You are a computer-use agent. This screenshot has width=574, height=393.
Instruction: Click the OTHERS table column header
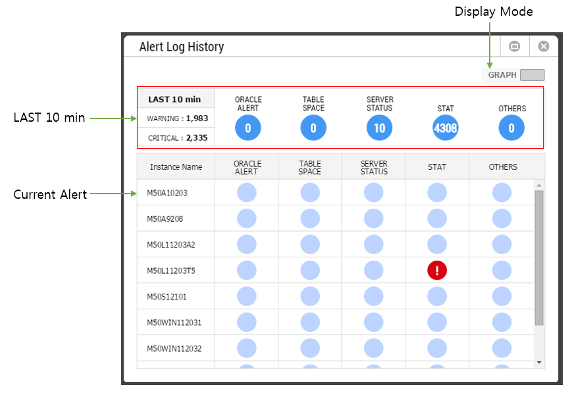click(503, 167)
